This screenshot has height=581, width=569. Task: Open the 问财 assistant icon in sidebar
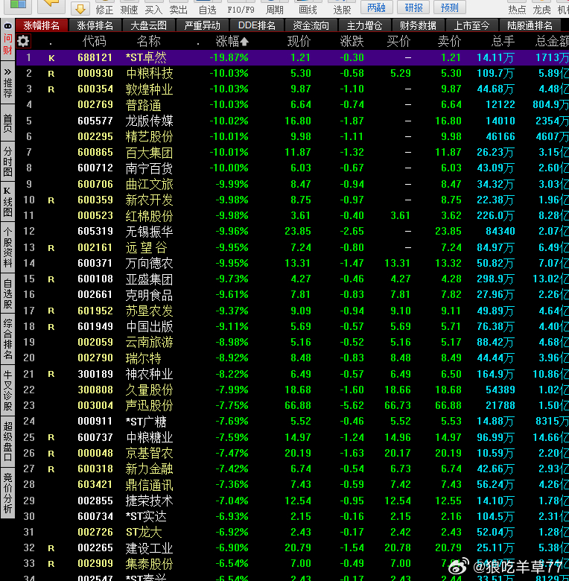pos(7,38)
